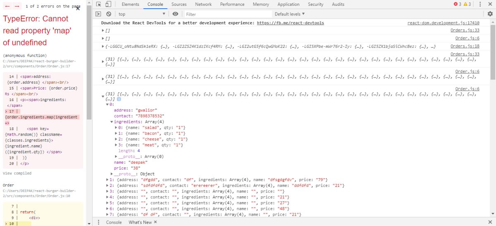Go to next error using right arrow
Screen dimensions: 496x226
point(17,6)
